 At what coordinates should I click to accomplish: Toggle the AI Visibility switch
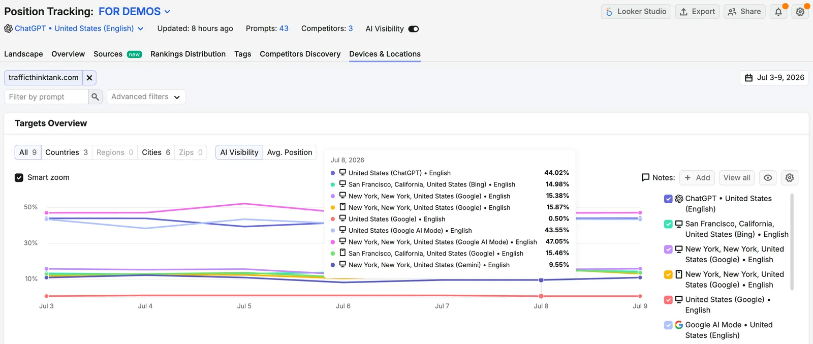click(414, 29)
